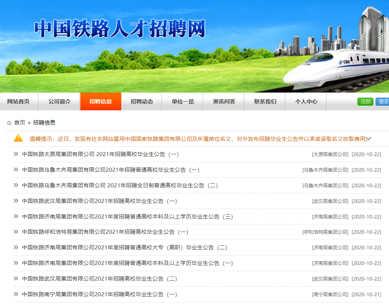
Task: Click 招聘信息 breadcrumb text
Action: [x=44, y=122]
